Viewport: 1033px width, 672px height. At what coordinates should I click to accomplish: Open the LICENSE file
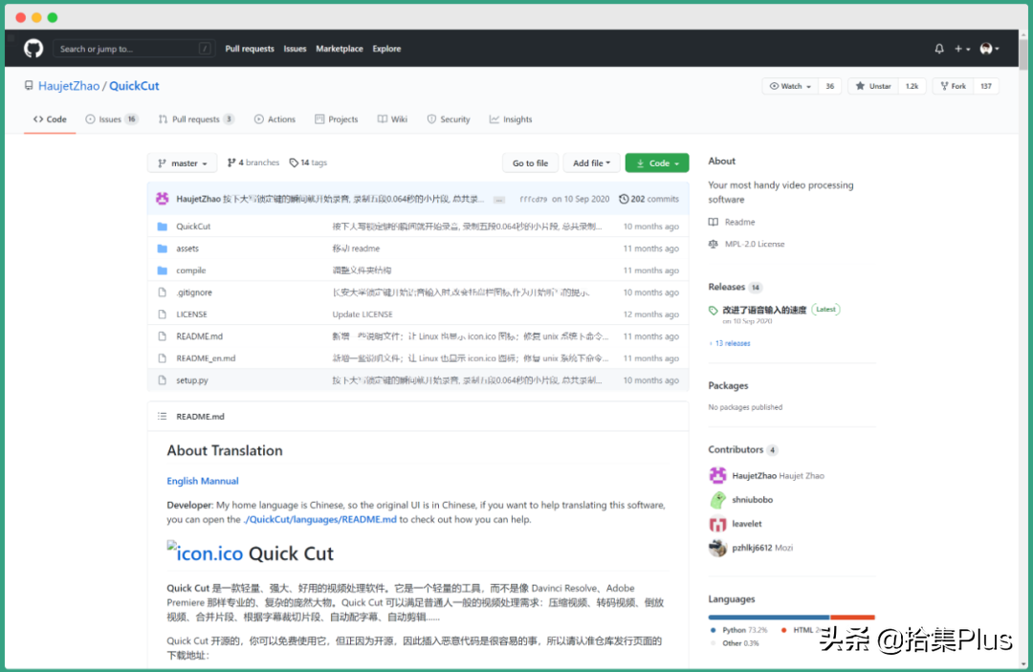(191, 314)
